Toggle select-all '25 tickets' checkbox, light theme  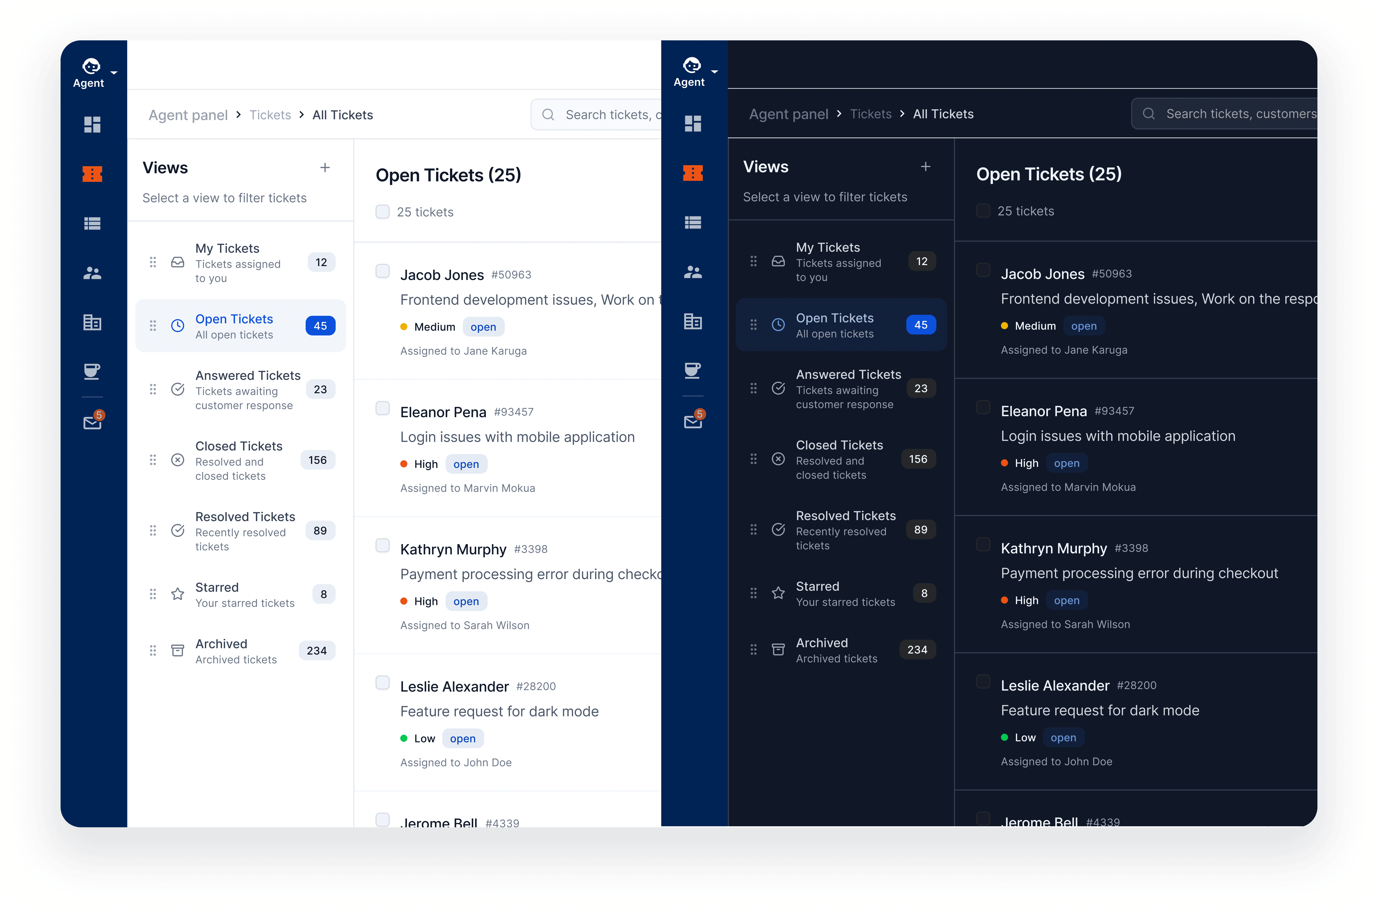pos(382,212)
